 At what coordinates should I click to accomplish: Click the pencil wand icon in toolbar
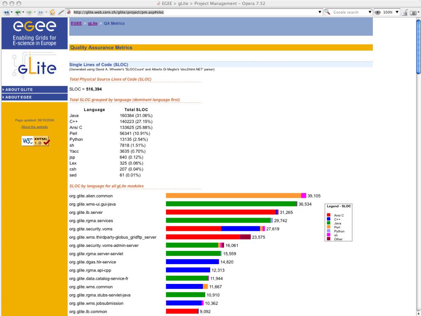(61, 12)
